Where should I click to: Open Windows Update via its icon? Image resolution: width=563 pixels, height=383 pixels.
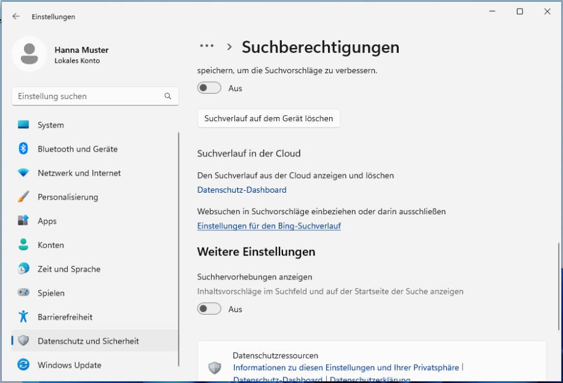point(23,365)
